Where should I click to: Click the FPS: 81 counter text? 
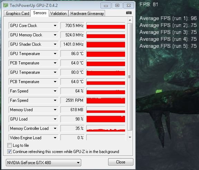pyautogui.click(x=149, y=5)
